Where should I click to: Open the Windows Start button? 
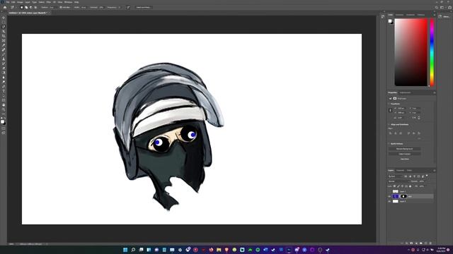(125, 250)
